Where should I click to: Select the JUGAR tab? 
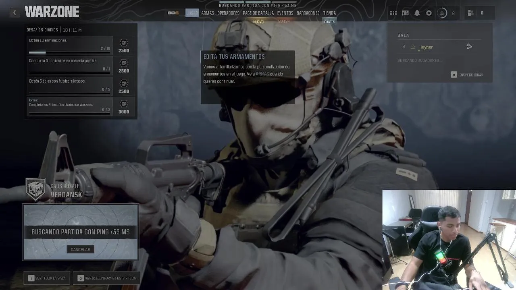[192, 13]
